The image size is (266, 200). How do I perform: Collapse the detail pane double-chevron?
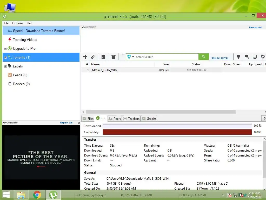(x=264, y=118)
